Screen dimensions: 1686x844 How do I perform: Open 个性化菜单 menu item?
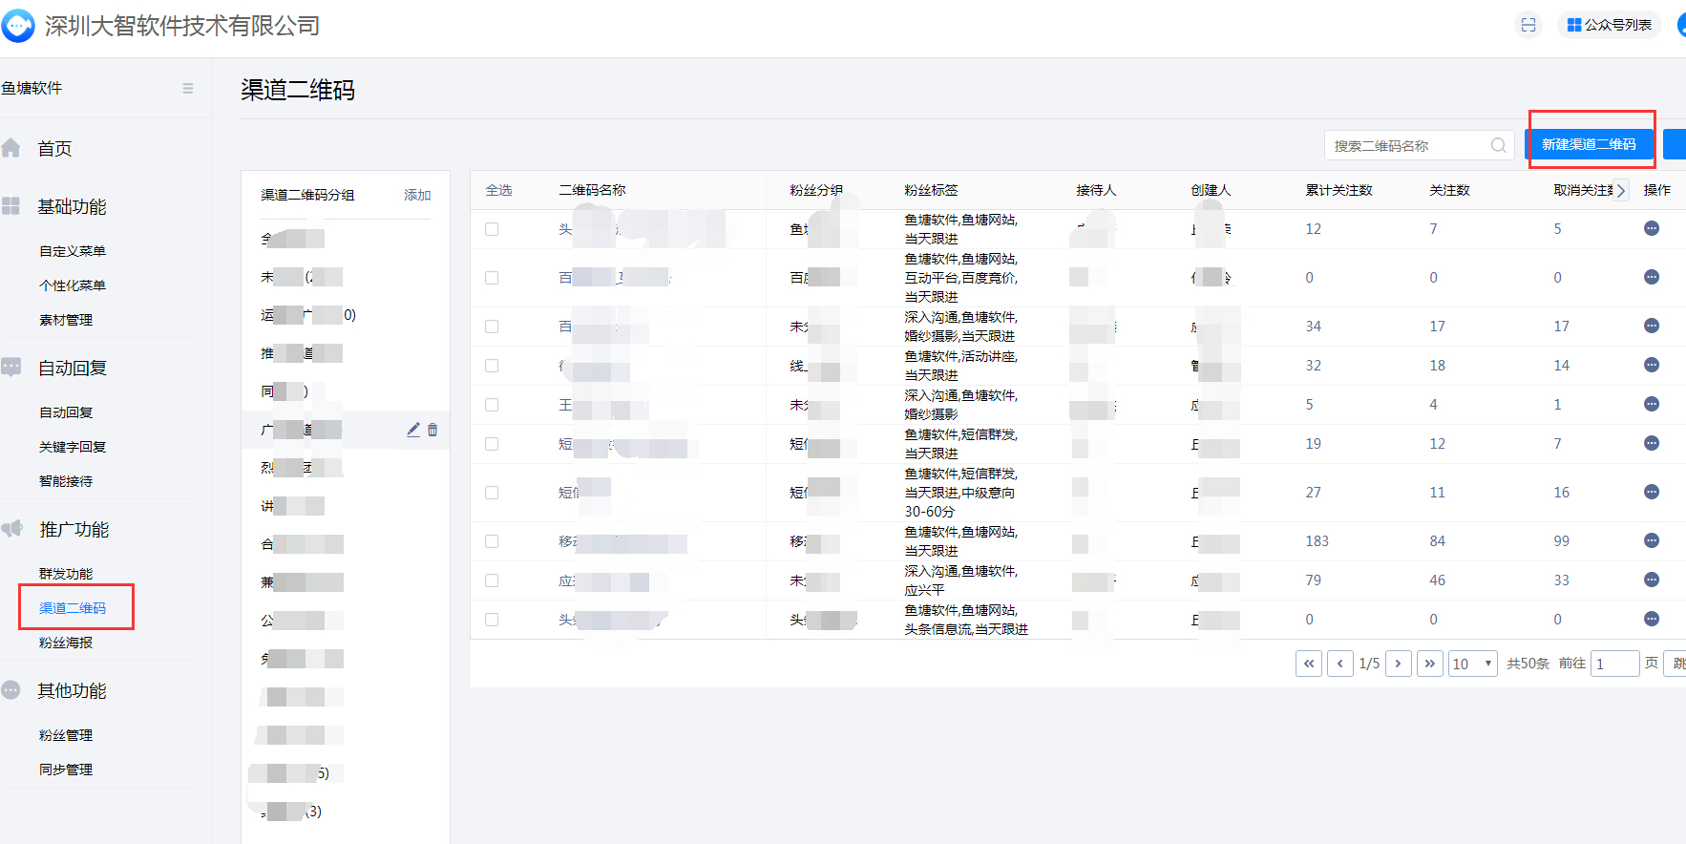[x=73, y=285]
